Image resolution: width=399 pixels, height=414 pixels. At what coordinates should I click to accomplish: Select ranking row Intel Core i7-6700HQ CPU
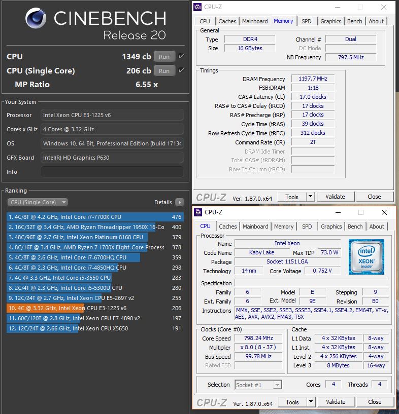coord(95,257)
